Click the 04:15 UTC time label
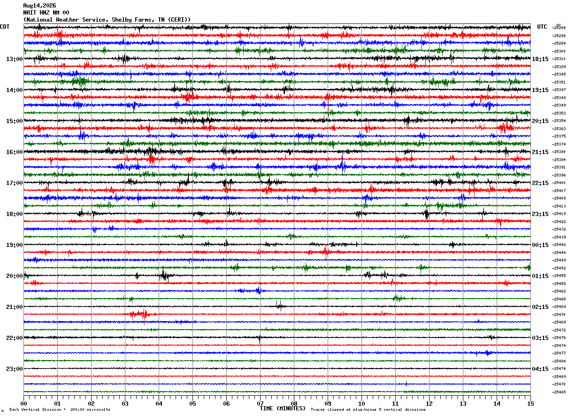The width and height of the screenshot is (568, 416). coord(540,369)
